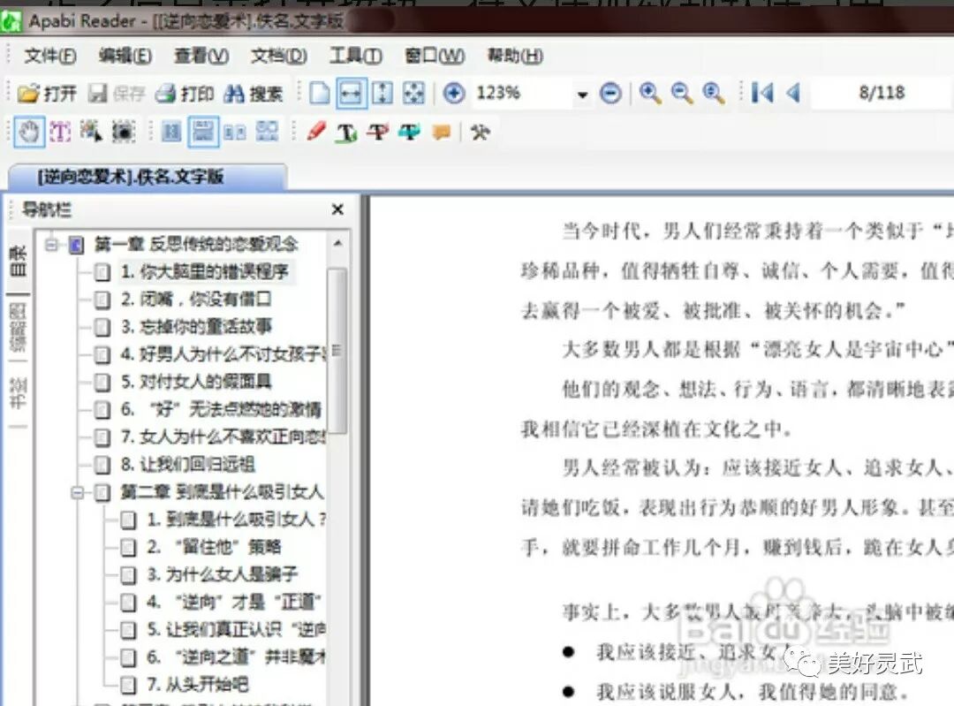Select the text selection tool

(x=58, y=131)
